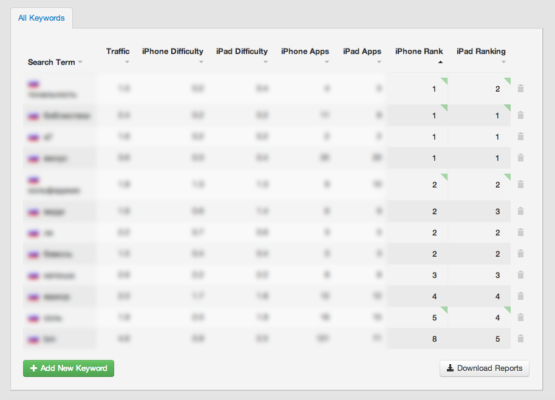Click the trash icon in the second row
555x400 pixels.
pyautogui.click(x=520, y=115)
